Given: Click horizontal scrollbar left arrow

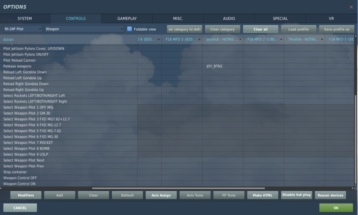Looking at the screenshot, I should [x=1, y=188].
